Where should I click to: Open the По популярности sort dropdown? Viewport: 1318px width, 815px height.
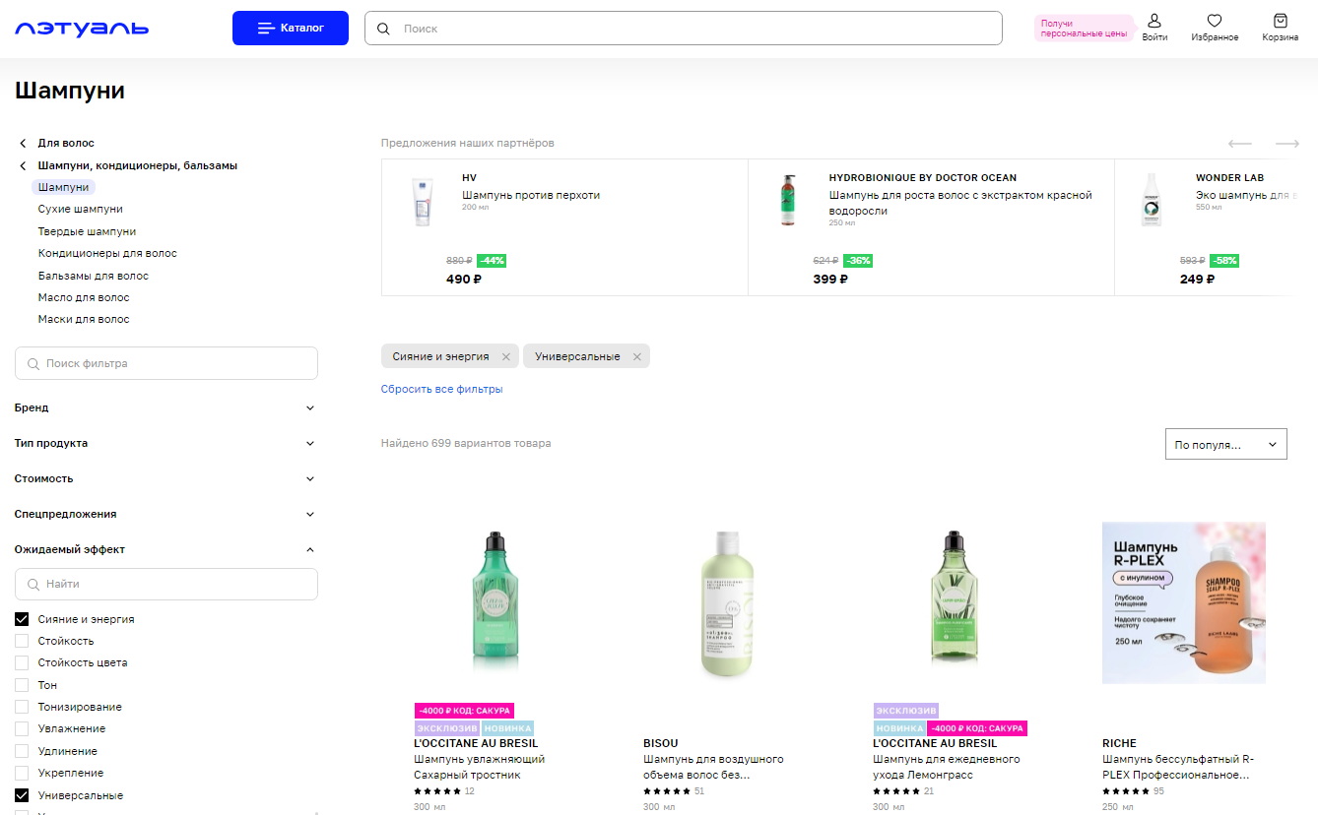click(1225, 444)
